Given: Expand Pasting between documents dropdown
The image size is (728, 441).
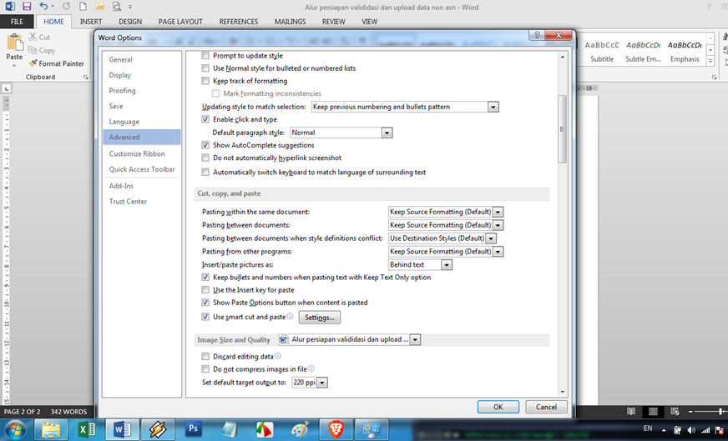Looking at the screenshot, I should (498, 225).
